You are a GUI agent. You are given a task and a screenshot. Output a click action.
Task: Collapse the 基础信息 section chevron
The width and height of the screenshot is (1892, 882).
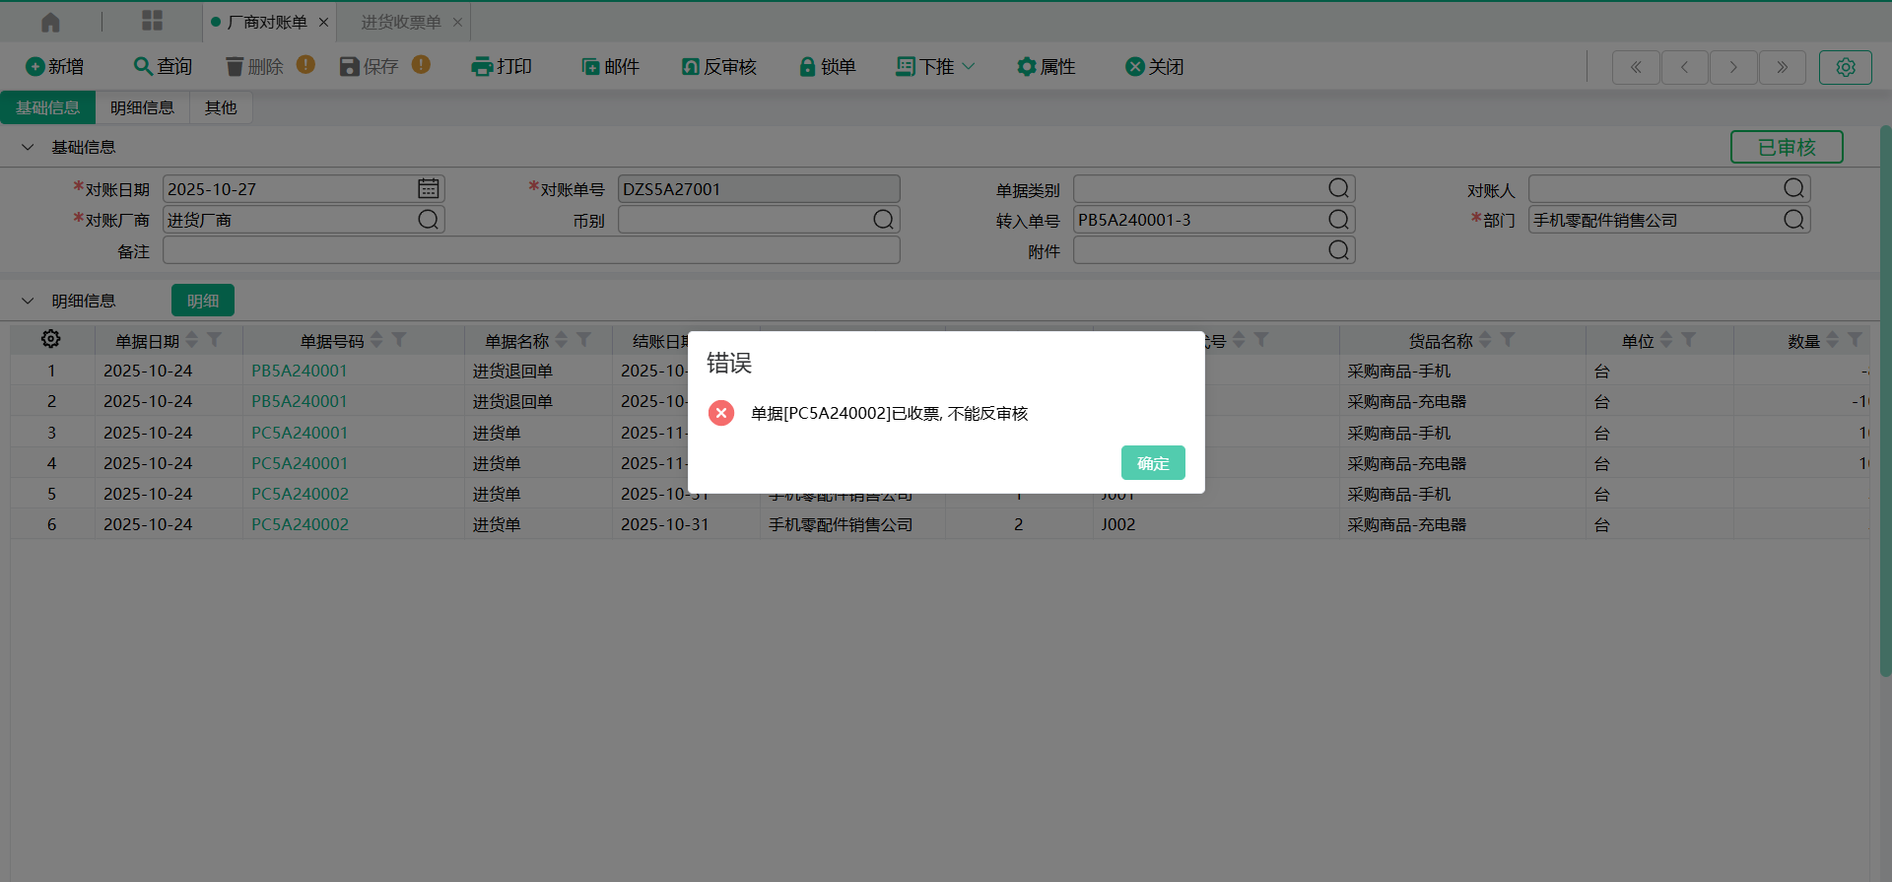pyautogui.click(x=28, y=148)
